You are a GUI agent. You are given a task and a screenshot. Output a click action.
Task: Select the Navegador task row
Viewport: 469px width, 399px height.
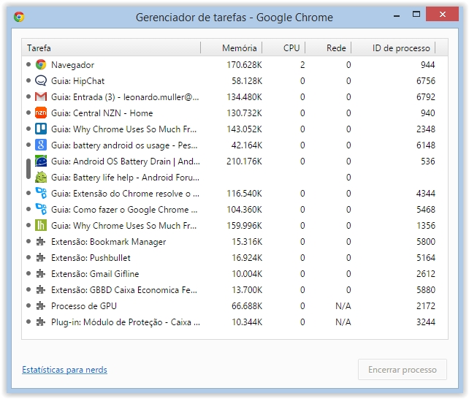234,64
